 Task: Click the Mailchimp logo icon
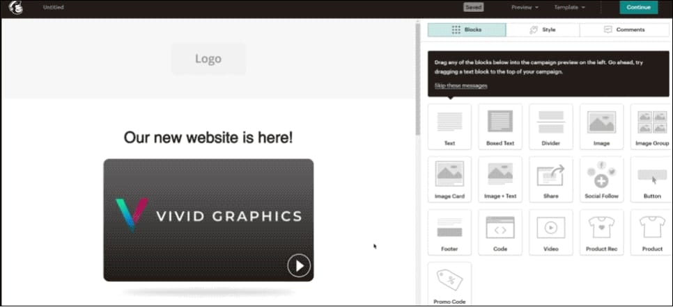coord(15,8)
